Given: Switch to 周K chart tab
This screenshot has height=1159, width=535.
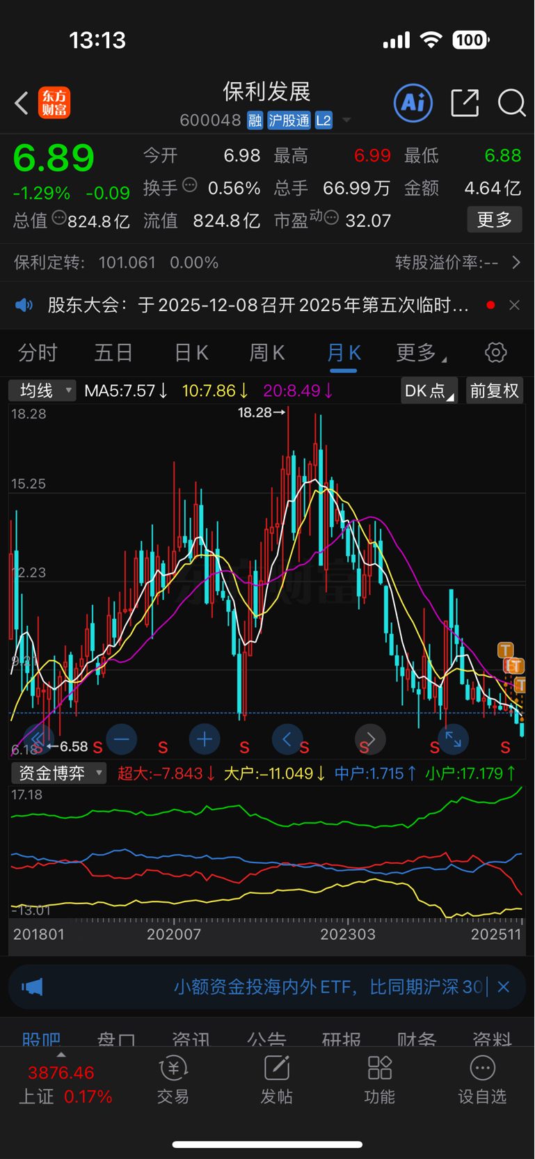Looking at the screenshot, I should 267,353.
